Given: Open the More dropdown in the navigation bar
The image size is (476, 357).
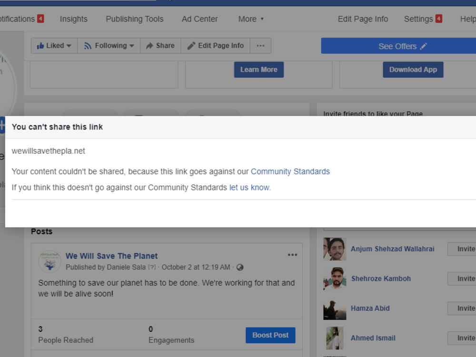Looking at the screenshot, I should click(250, 19).
